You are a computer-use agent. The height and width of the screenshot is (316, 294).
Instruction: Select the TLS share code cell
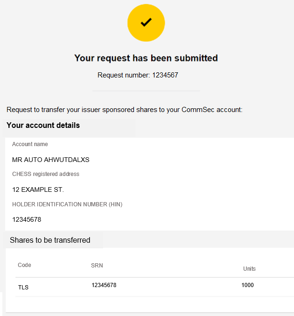click(x=23, y=288)
